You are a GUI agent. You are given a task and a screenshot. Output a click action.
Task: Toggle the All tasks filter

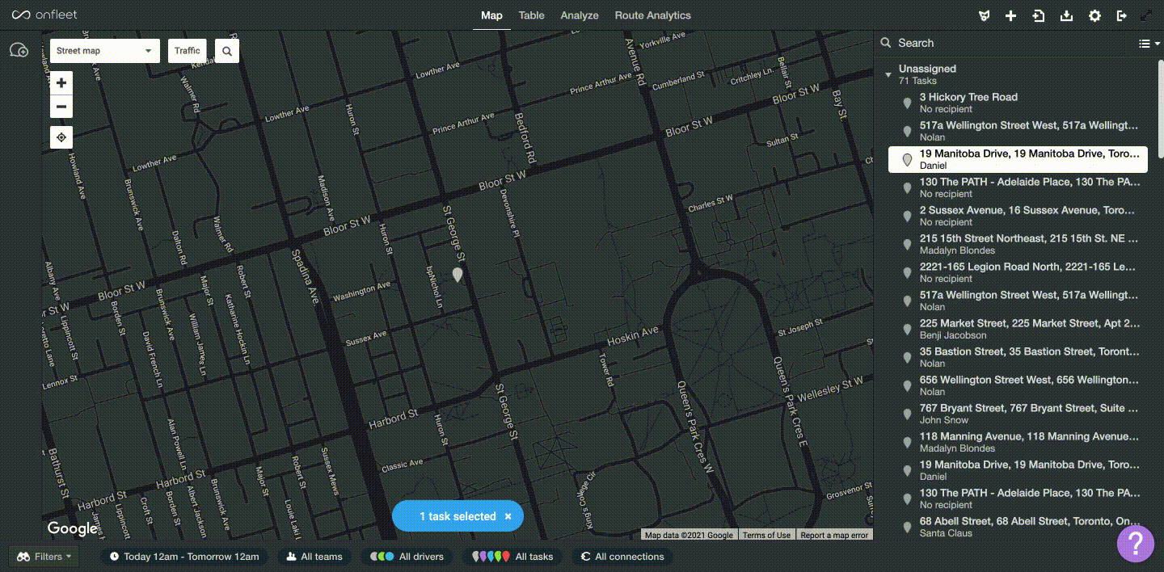(513, 557)
